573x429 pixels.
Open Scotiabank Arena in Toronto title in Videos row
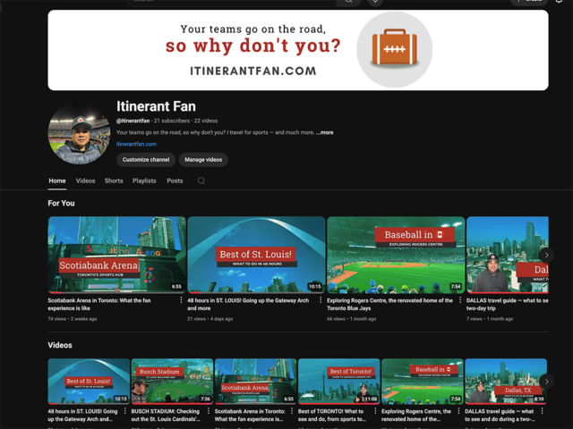(x=250, y=415)
